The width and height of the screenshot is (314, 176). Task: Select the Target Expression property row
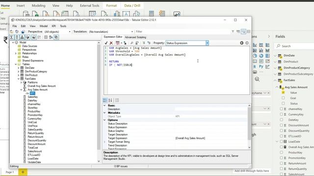(x=176, y=138)
